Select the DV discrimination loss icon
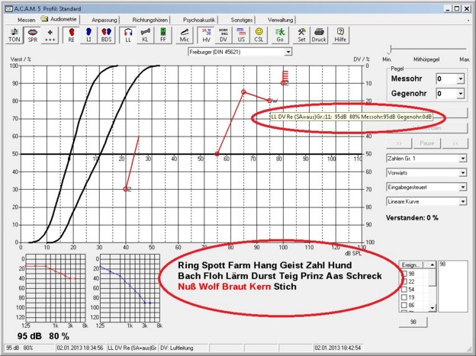The height and width of the screenshot is (356, 476). click(224, 35)
